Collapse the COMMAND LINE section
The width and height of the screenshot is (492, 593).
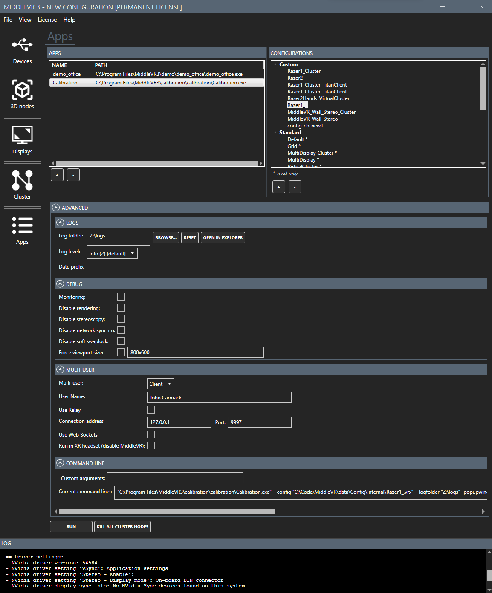[60, 463]
